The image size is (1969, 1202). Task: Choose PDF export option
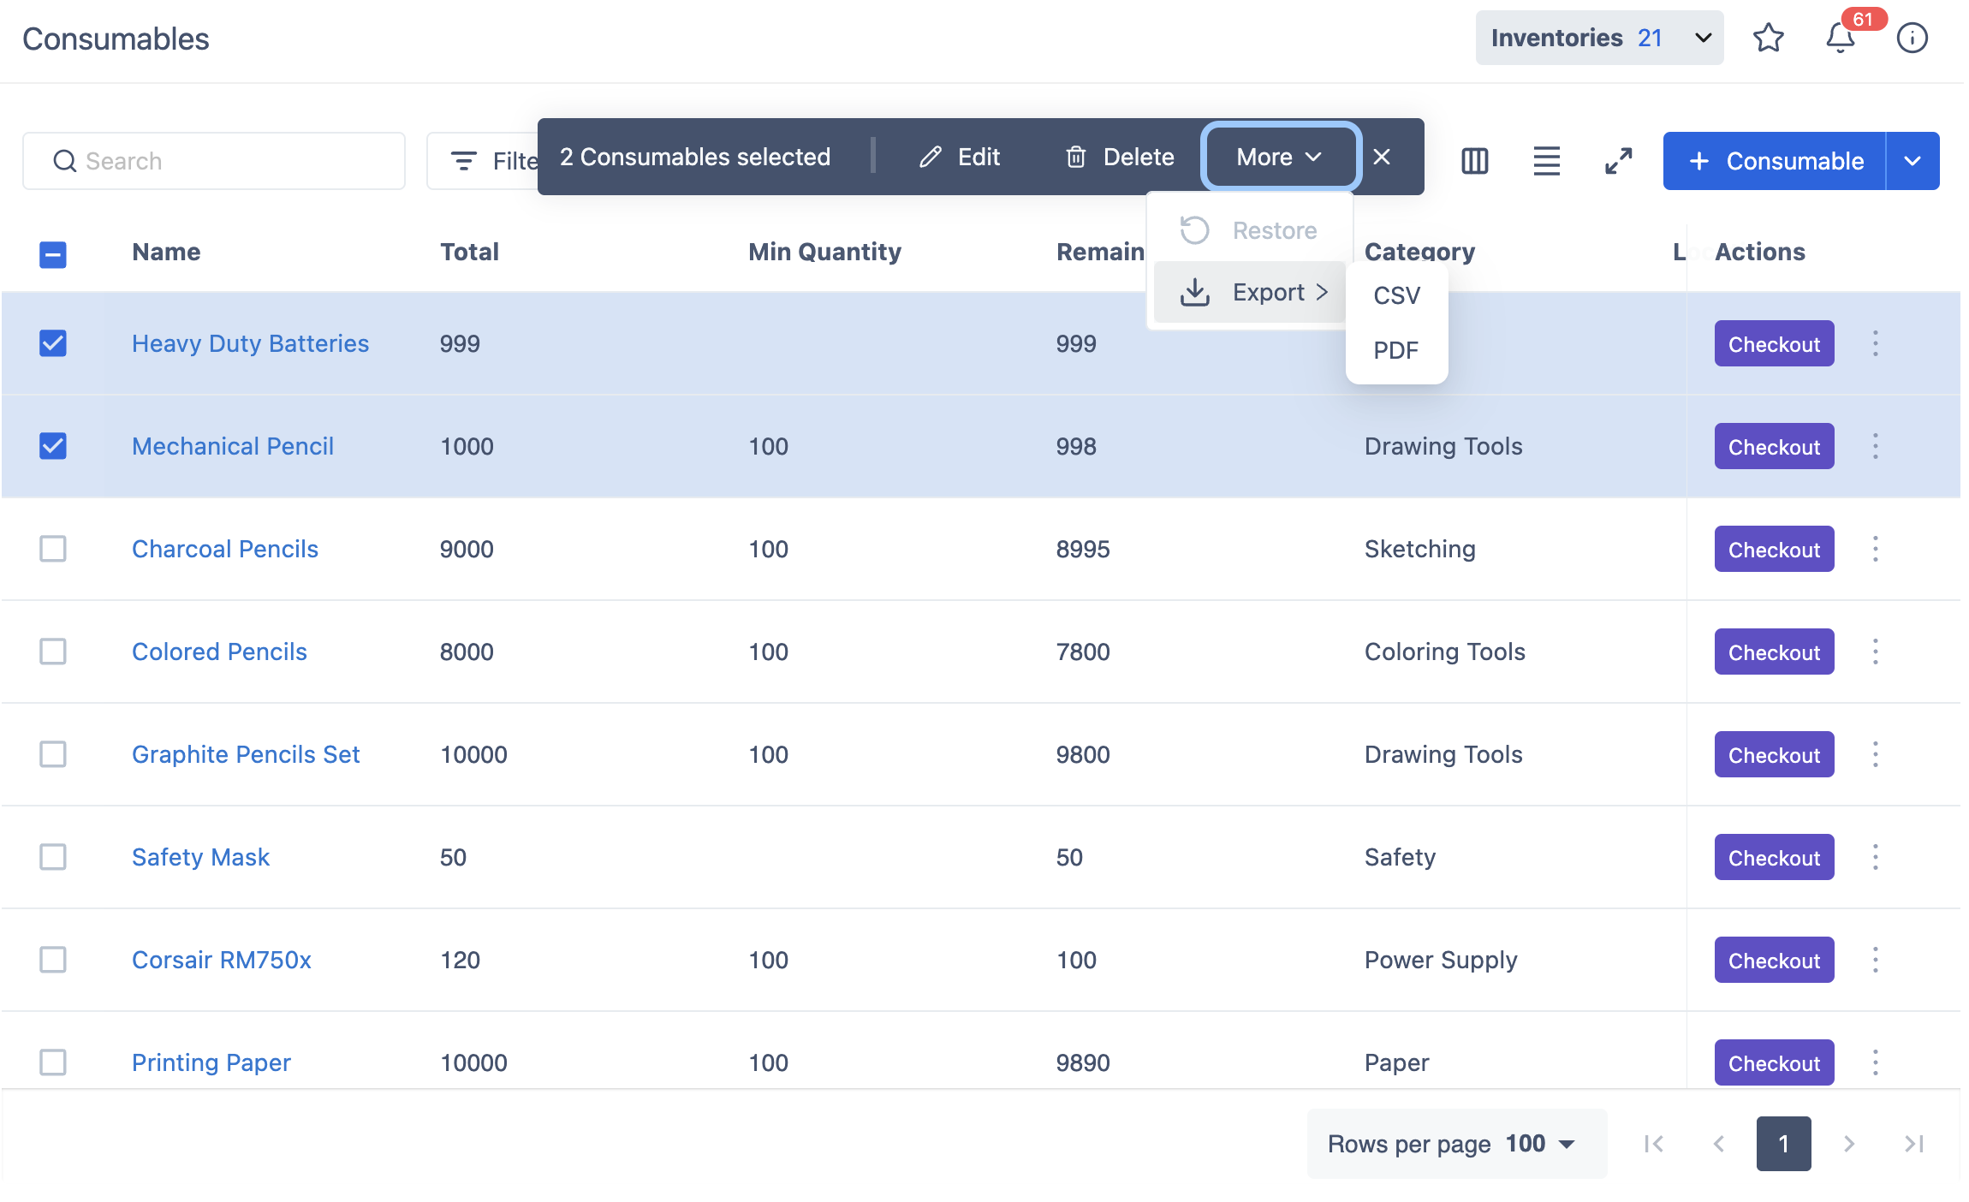[1395, 350]
